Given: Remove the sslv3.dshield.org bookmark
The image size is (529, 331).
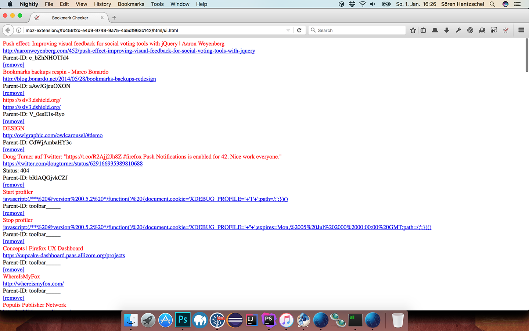Looking at the screenshot, I should (14, 121).
